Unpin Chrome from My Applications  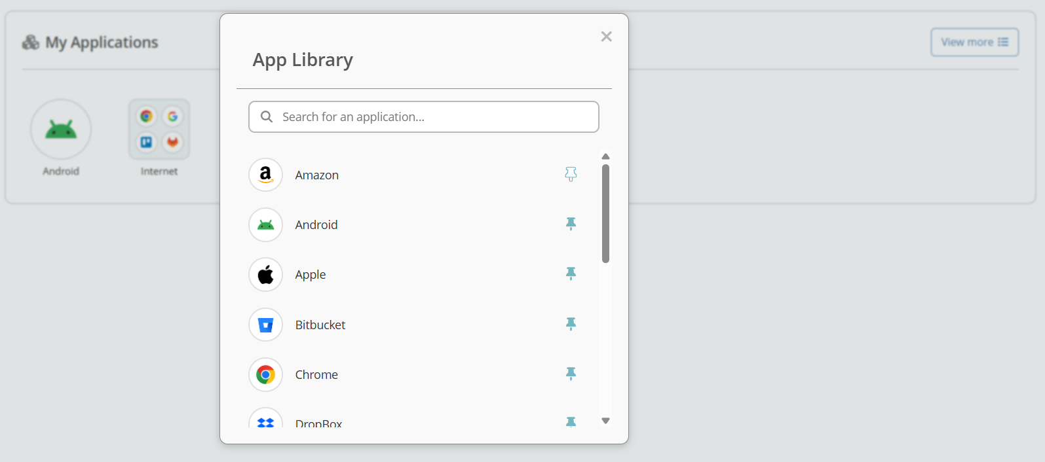click(571, 374)
